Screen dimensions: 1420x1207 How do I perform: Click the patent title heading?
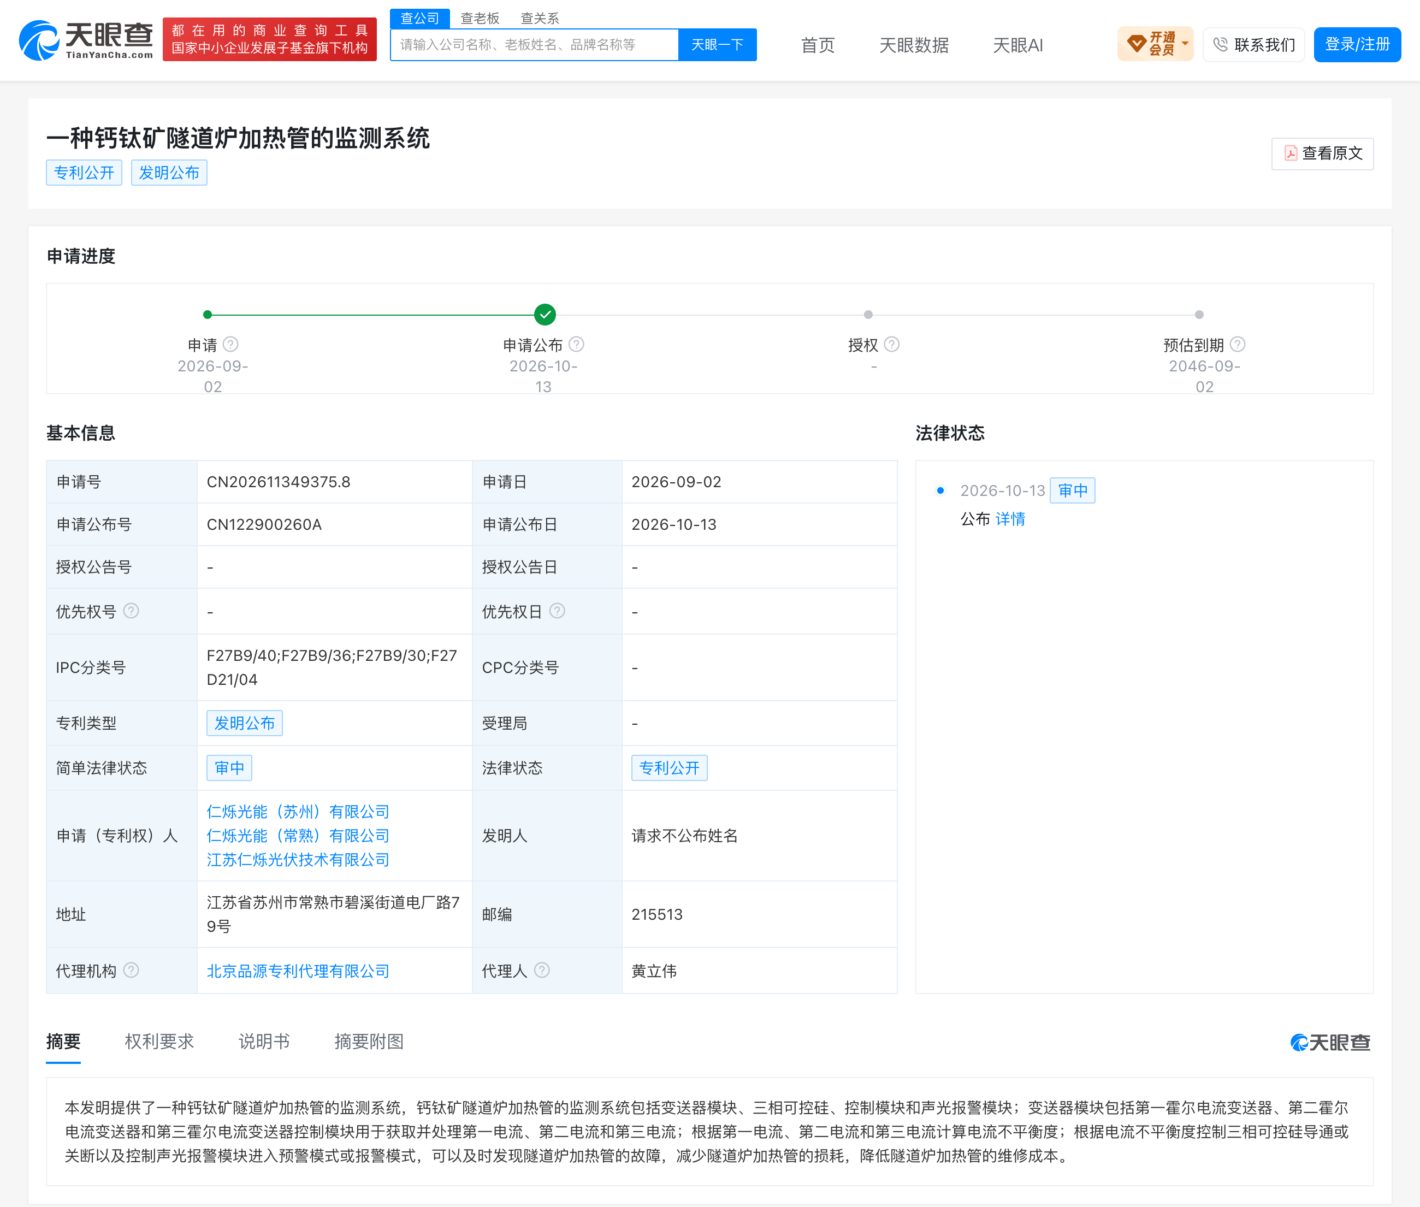[x=238, y=138]
